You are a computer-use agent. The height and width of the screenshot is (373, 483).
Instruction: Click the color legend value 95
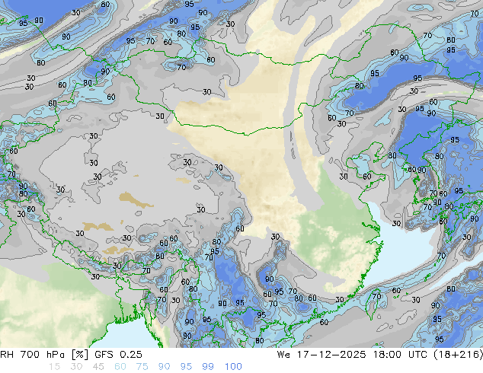tap(186, 367)
